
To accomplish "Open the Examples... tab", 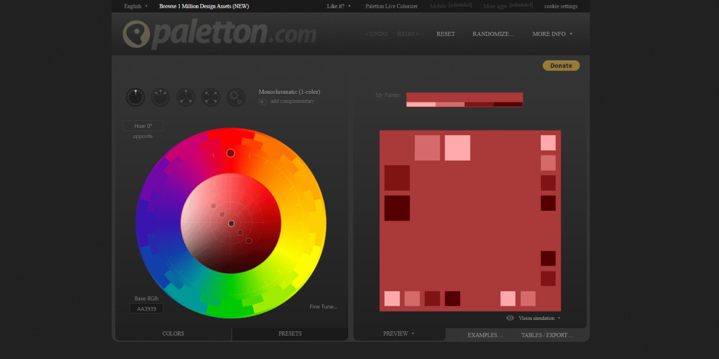I will (485, 335).
